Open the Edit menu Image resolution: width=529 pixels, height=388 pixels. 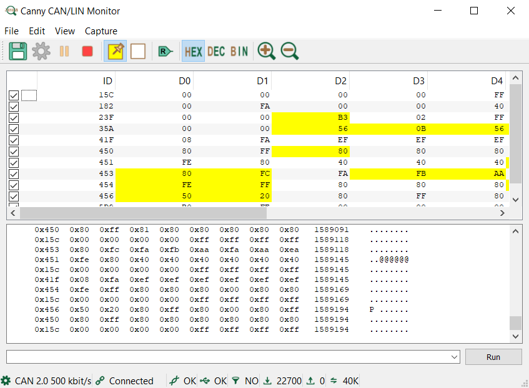pos(37,31)
